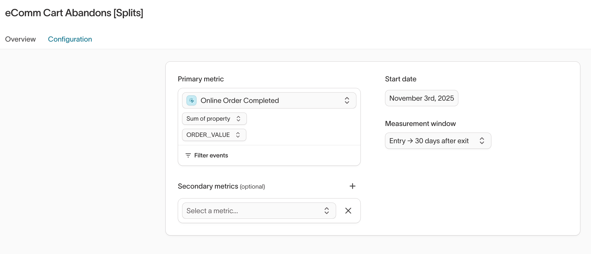Viewport: 591px width, 254px height.
Task: Switch to the Overview tab
Action: tap(20, 39)
